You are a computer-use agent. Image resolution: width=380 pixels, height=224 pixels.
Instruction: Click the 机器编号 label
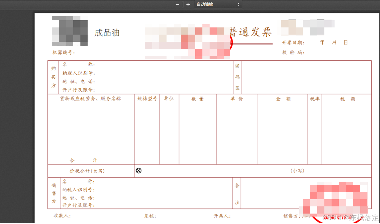pyautogui.click(x=64, y=53)
